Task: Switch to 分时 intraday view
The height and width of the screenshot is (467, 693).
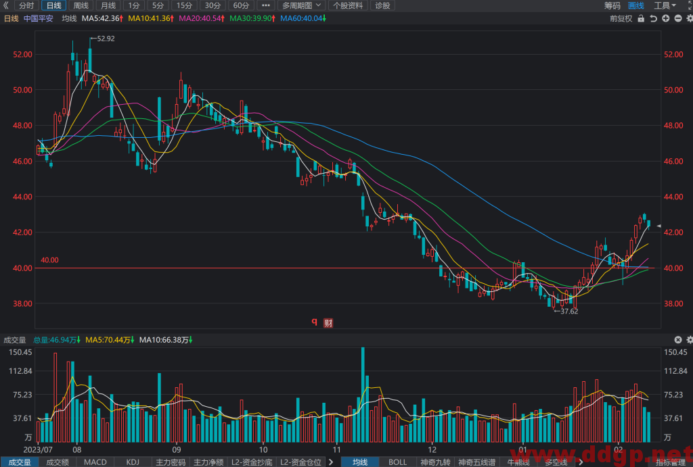Action: pyautogui.click(x=26, y=5)
